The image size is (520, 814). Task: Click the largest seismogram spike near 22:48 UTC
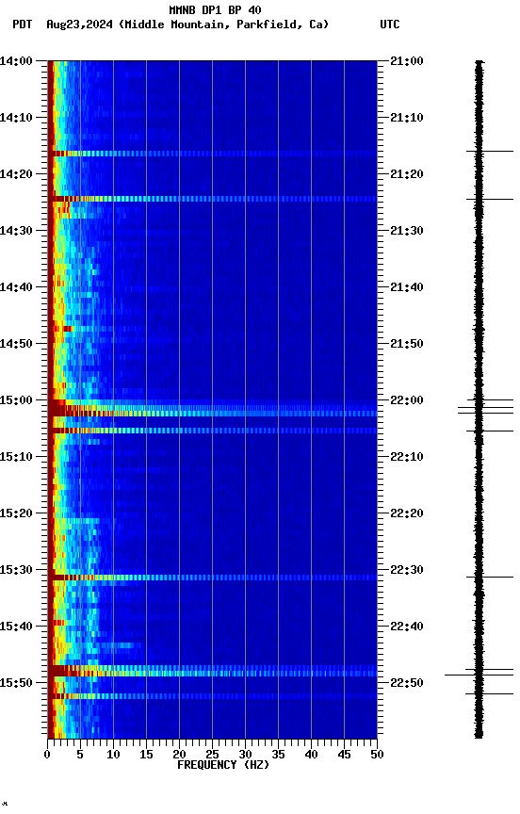tap(479, 675)
